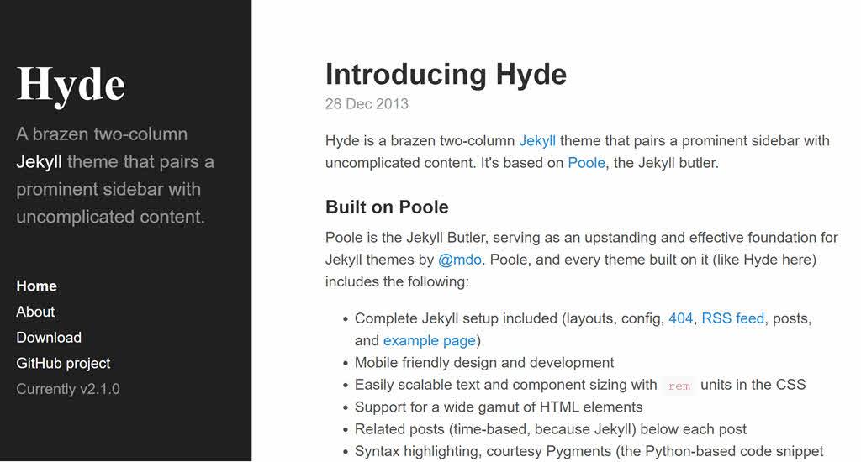Screen dimensions: 861x462
Task: Open the About page in the sidebar
Action: click(x=35, y=312)
